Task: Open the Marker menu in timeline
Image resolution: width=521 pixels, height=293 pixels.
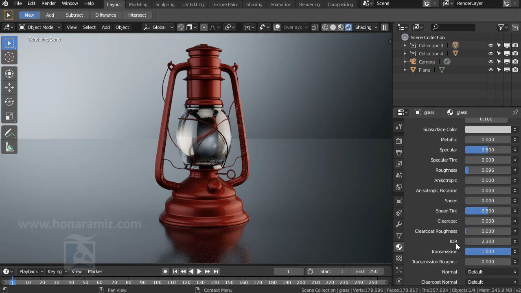Action: coord(95,271)
